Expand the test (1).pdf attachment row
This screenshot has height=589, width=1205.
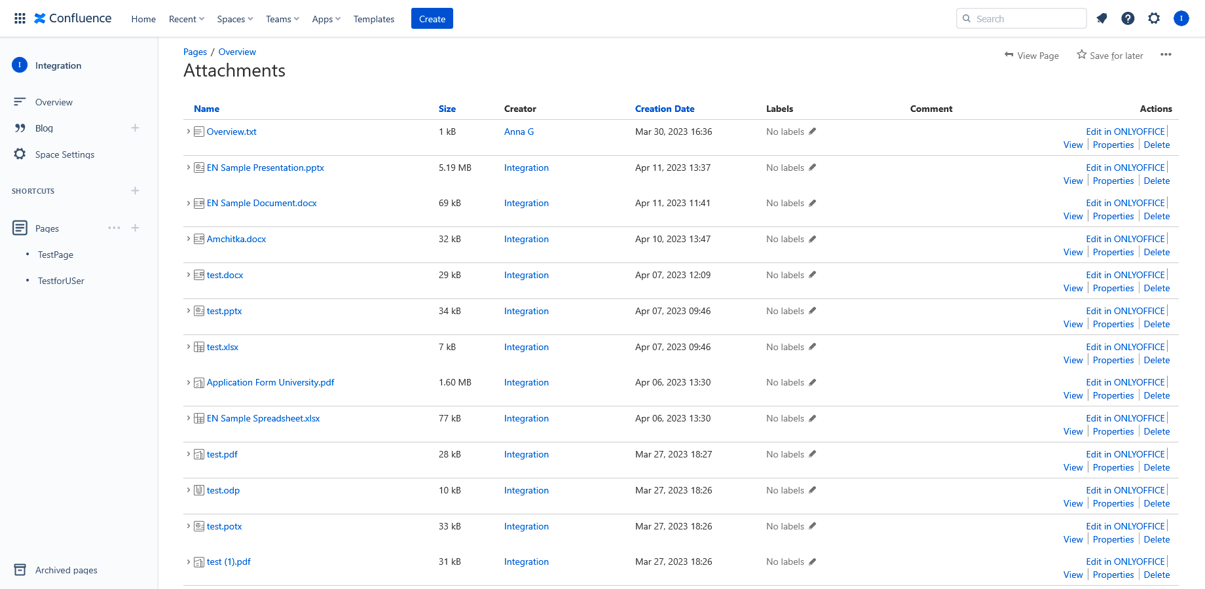(x=189, y=562)
